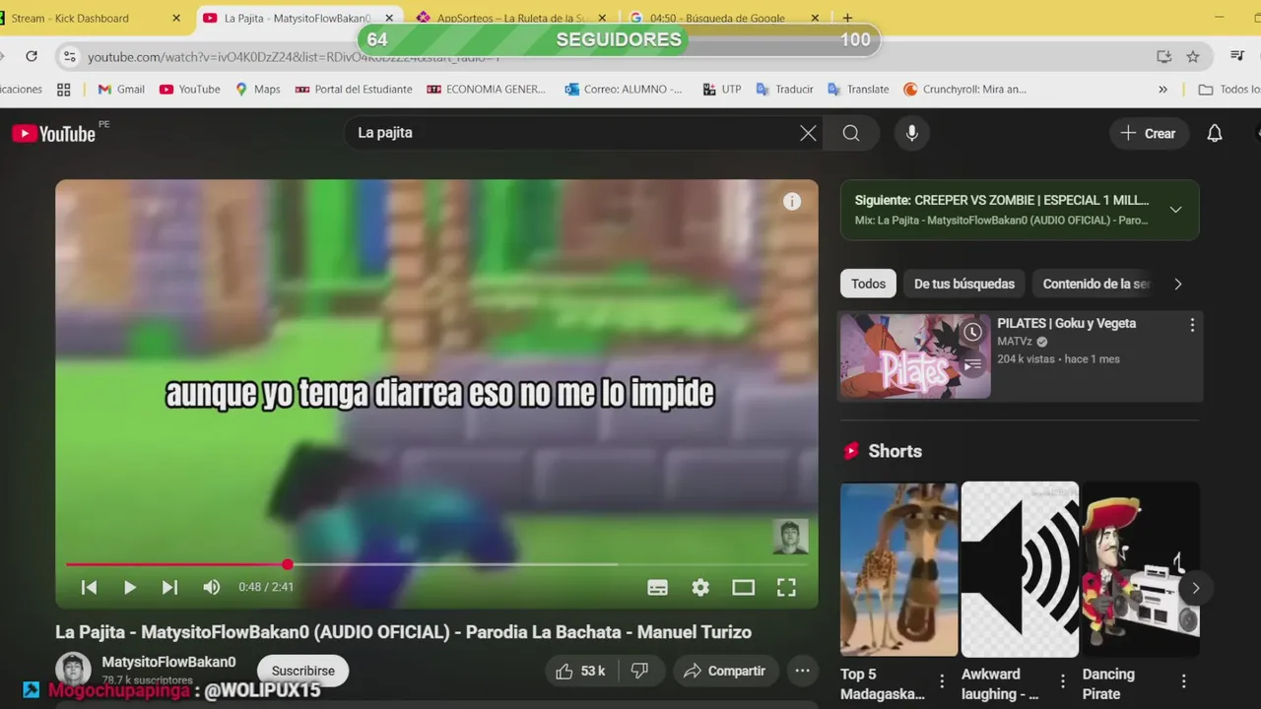Open options for the Dancing Pirate short
The width and height of the screenshot is (1261, 709).
(x=1184, y=681)
